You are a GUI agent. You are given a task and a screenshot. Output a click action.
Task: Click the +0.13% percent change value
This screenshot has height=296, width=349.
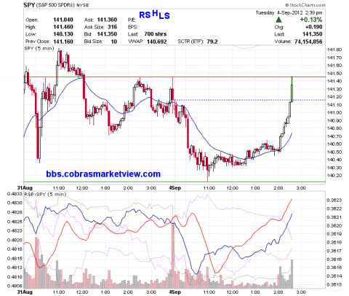[311, 20]
